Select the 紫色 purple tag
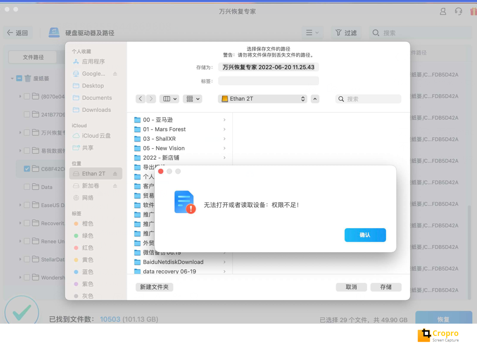The image size is (477, 349). tap(88, 284)
